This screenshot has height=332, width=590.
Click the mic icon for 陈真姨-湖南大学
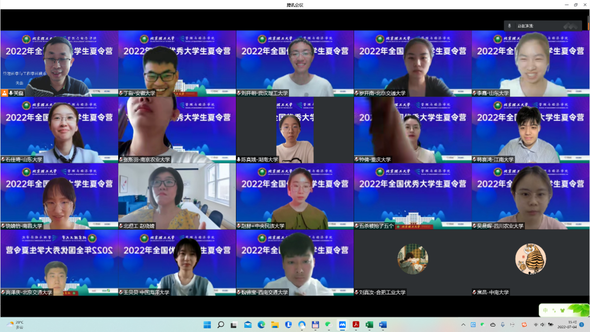click(x=239, y=160)
